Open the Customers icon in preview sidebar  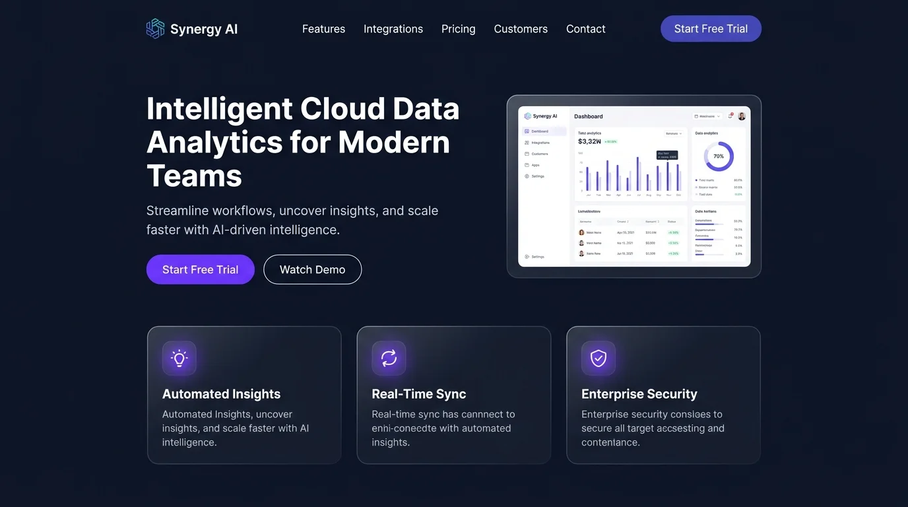pos(527,154)
